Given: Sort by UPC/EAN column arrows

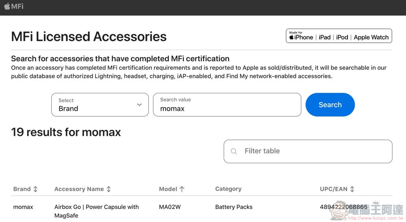Looking at the screenshot, I should tap(352, 189).
